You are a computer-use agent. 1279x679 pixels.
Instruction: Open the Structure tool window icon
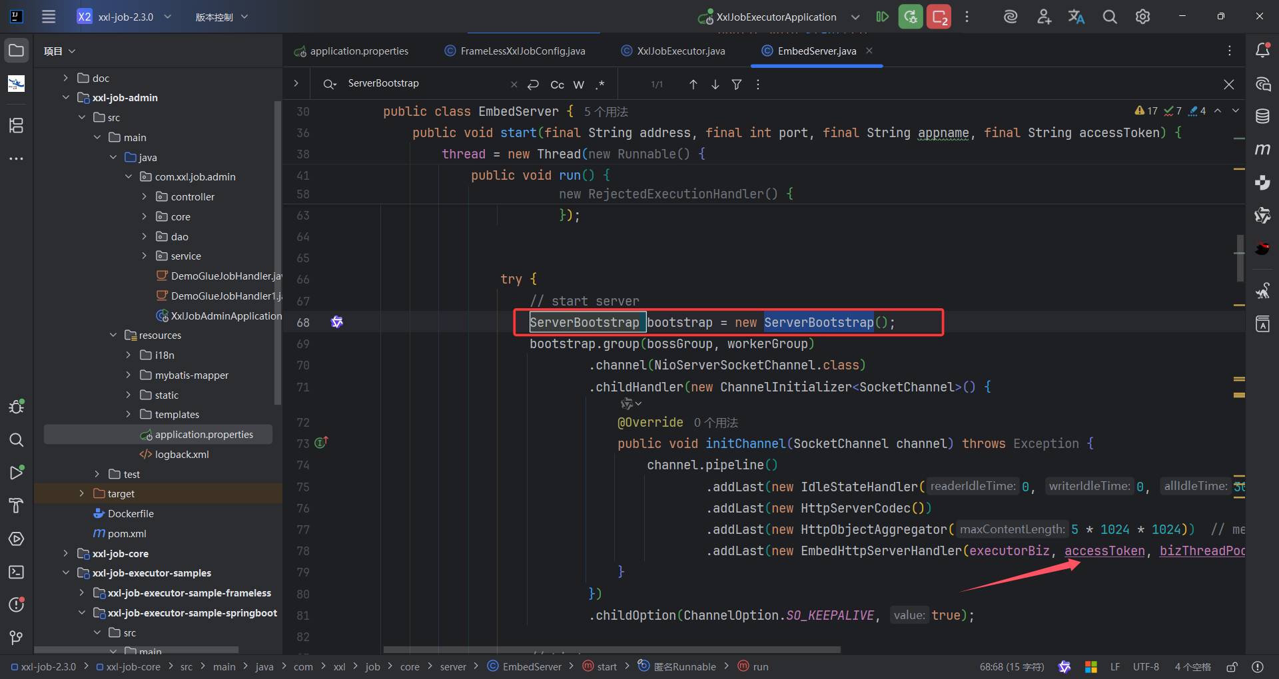click(17, 125)
